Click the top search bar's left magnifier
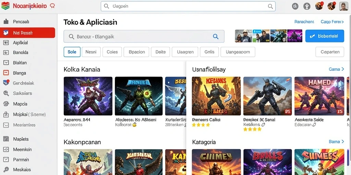Image resolution: width=351 pixels, height=175 pixels. [x=107, y=6]
